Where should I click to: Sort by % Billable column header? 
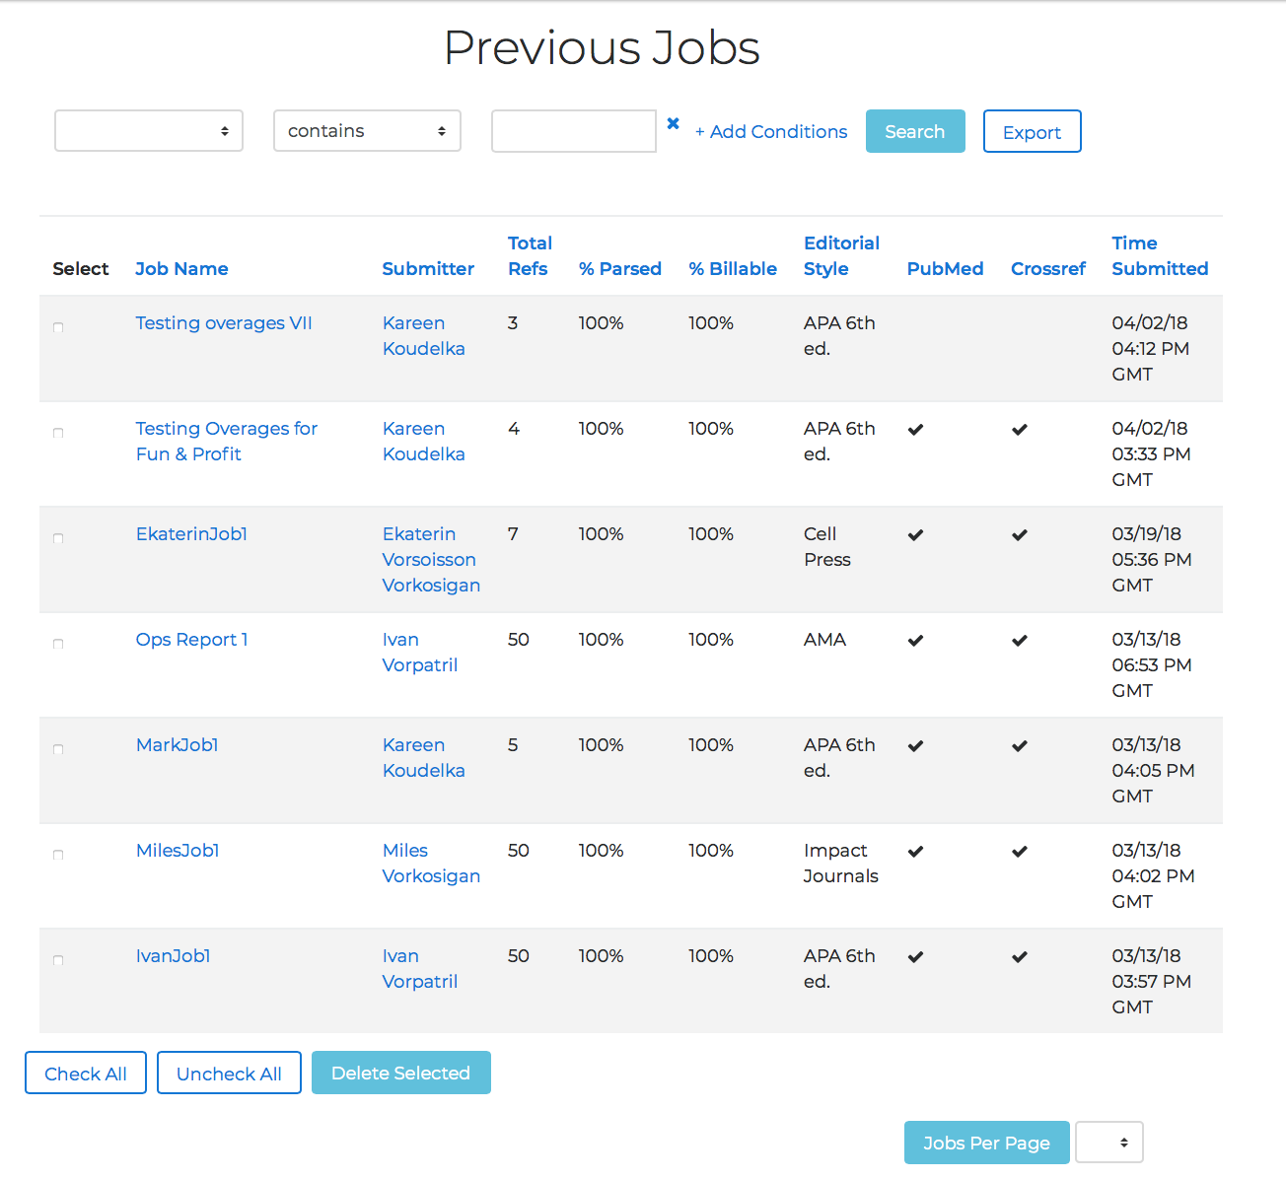point(733,269)
